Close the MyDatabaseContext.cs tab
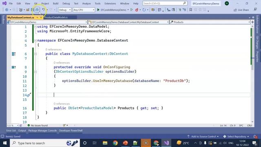The width and height of the screenshot is (261, 147). pyautogui.click(x=41, y=17)
